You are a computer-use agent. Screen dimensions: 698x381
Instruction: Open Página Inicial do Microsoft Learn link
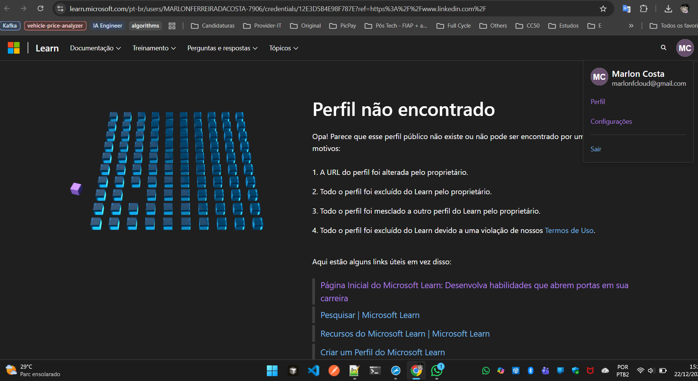[x=474, y=292]
